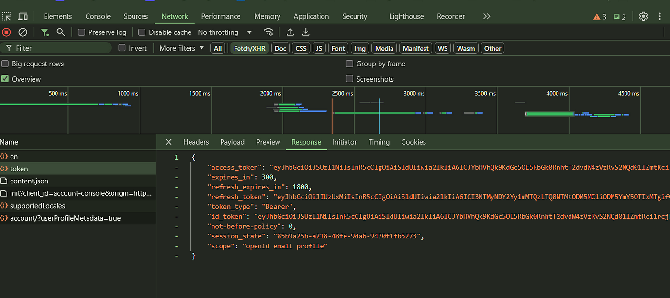This screenshot has height=298, width=670.
Task: Select the 'en' request row
Action: tap(78, 157)
